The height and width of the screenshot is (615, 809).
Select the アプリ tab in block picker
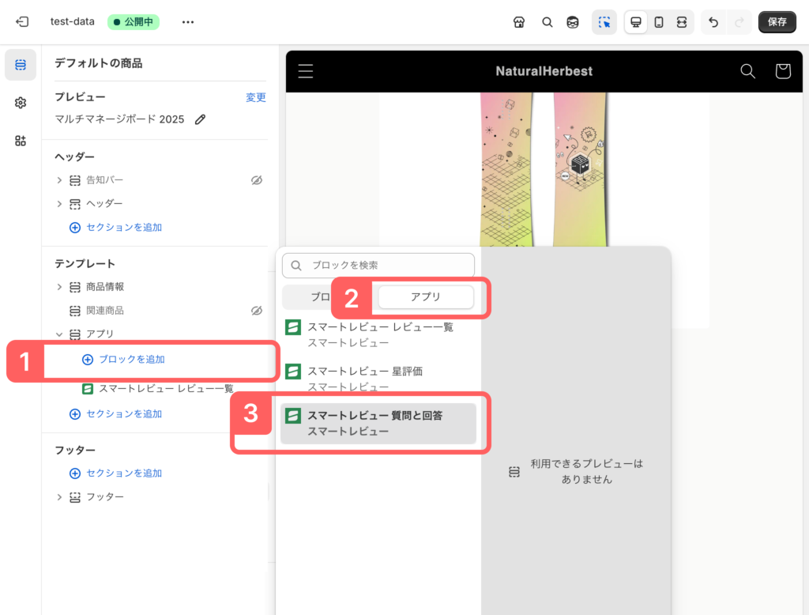tap(426, 296)
